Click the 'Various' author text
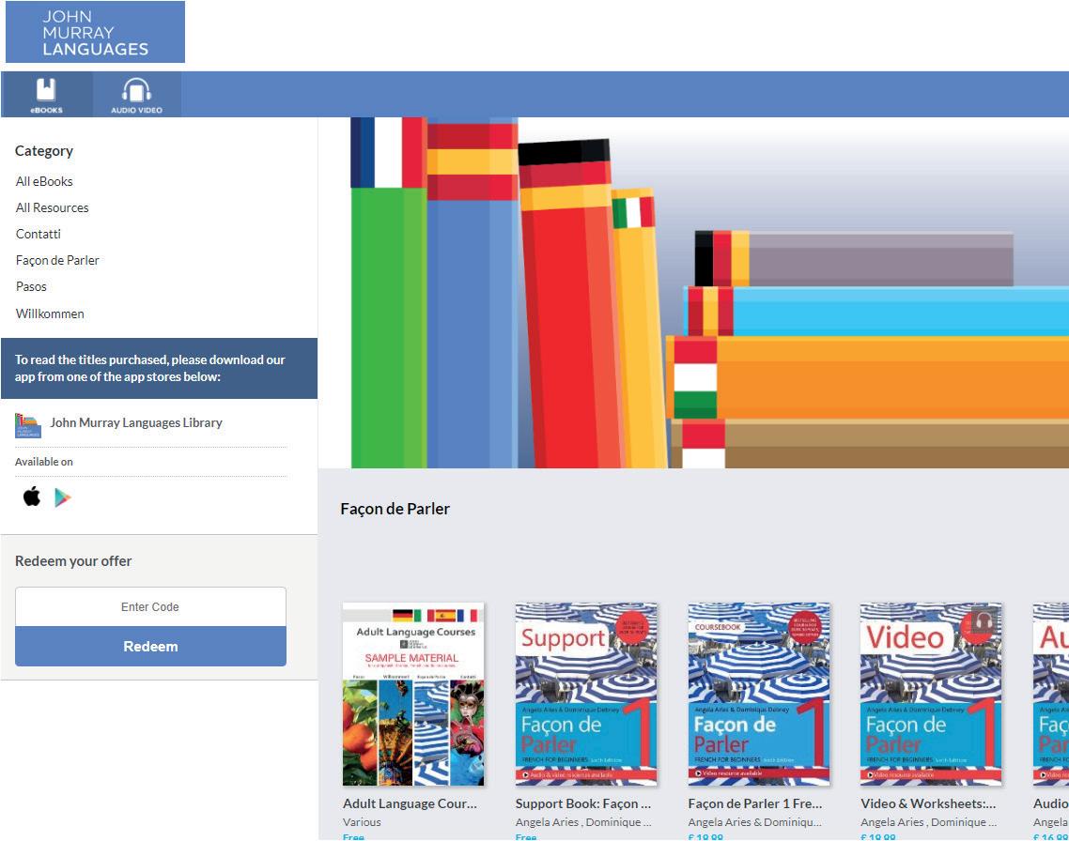Viewport: 1069px width, 841px height. tap(362, 822)
